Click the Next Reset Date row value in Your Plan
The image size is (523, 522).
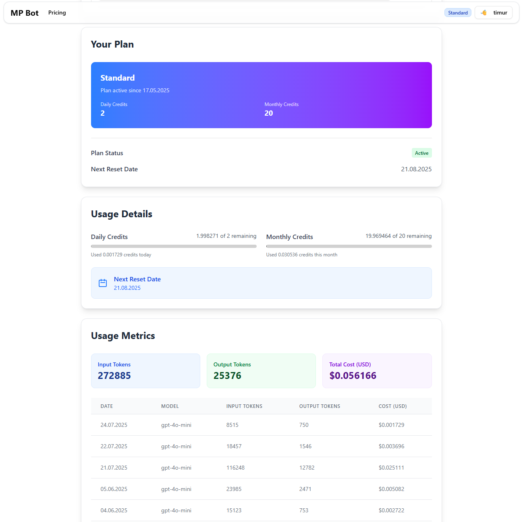[x=416, y=169]
